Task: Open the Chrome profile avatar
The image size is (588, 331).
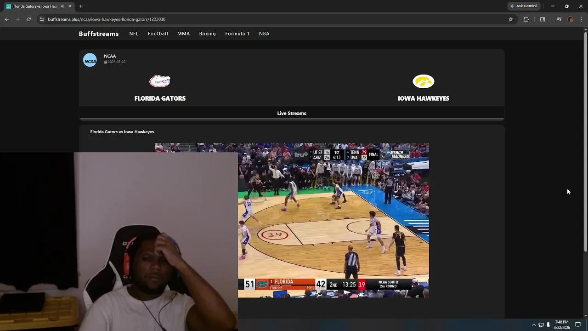Action: [571, 19]
